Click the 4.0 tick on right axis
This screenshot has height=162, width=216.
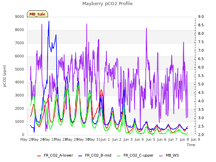pos(201,101)
